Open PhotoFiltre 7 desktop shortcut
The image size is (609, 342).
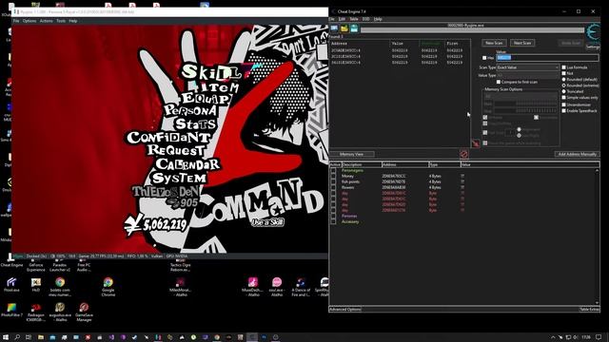point(11,311)
